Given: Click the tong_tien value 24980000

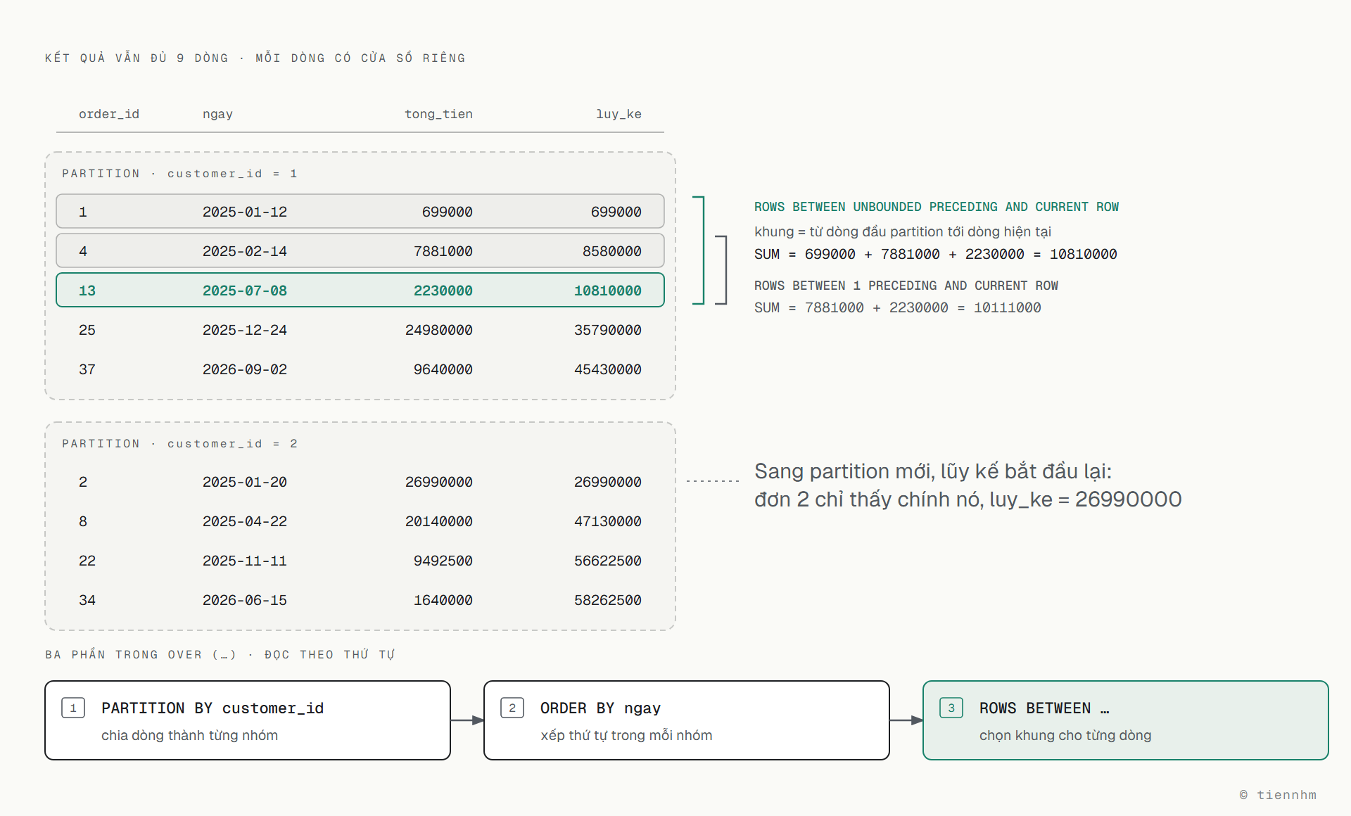Looking at the screenshot, I should point(439,330).
